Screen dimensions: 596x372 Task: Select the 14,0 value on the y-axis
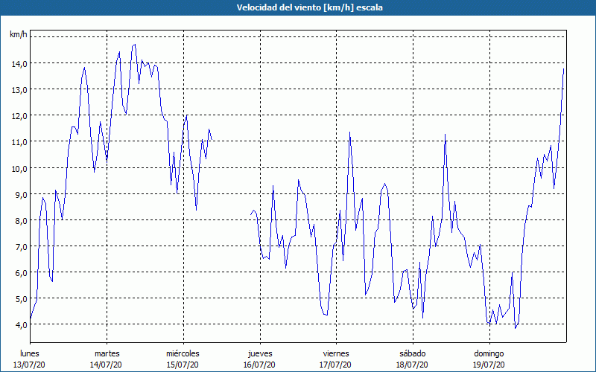[x=19, y=64]
